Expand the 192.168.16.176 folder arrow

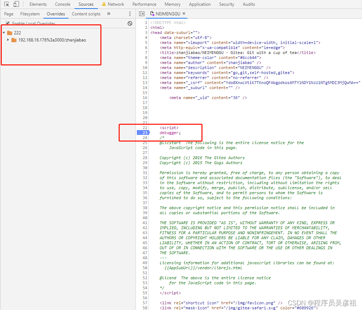pos(8,40)
